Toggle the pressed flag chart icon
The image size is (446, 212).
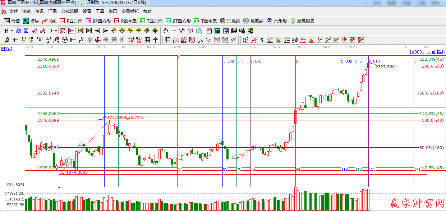[x=71, y=31]
